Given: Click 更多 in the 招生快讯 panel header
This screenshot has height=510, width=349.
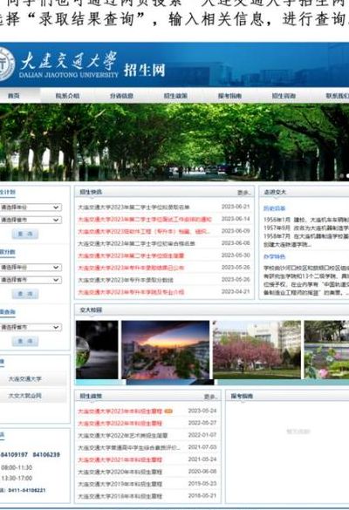Looking at the screenshot, I should coord(243,193).
